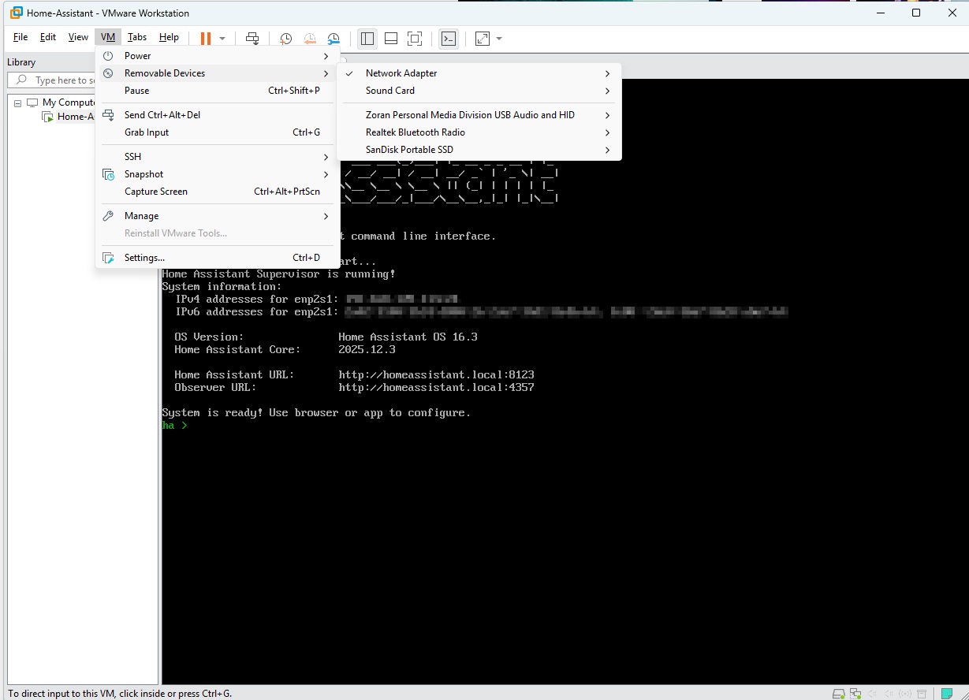This screenshot has width=969, height=700.
Task: Choose Capture Screen from the menu
Action: [218, 192]
